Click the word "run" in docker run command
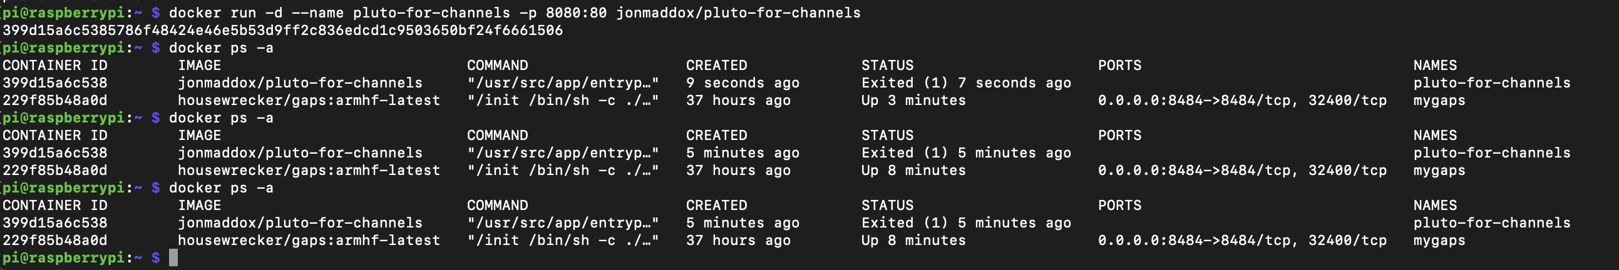 click(x=244, y=12)
